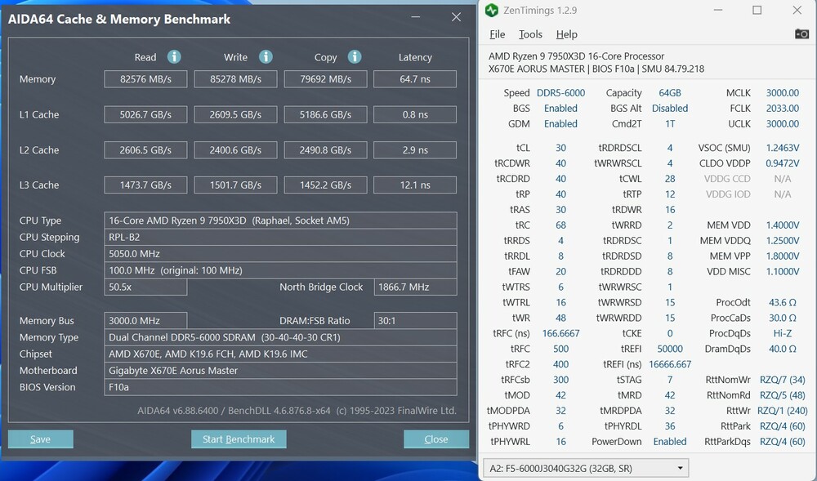The image size is (817, 481).
Task: Click the Copy info icon in AIDA64
Action: pos(355,56)
